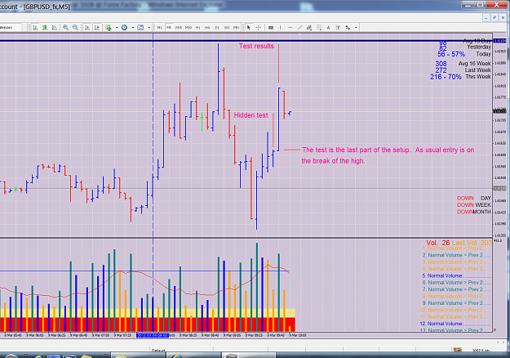Select the highlighted 2011.03.09 08:00 time marker
The width and height of the screenshot is (510, 358).
pos(153,335)
